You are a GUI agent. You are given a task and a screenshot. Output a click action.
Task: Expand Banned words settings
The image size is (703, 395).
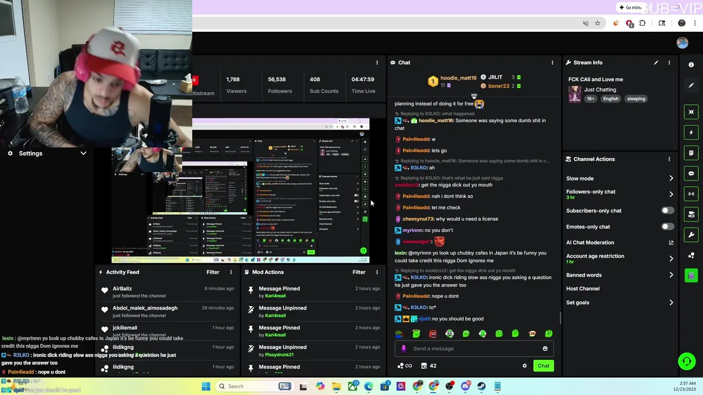(671, 275)
